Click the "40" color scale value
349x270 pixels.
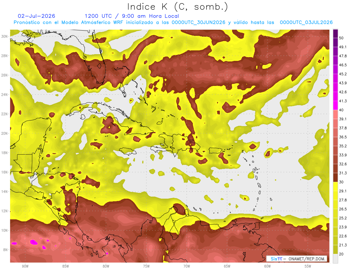341,110
